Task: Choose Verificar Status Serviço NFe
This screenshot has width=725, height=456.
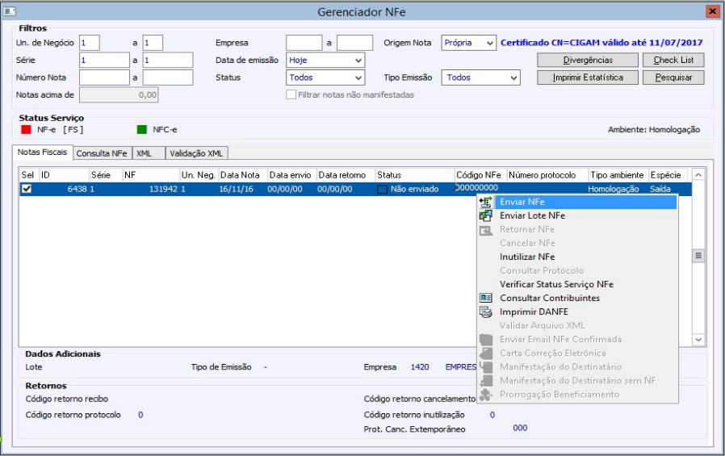Action: coord(577,285)
